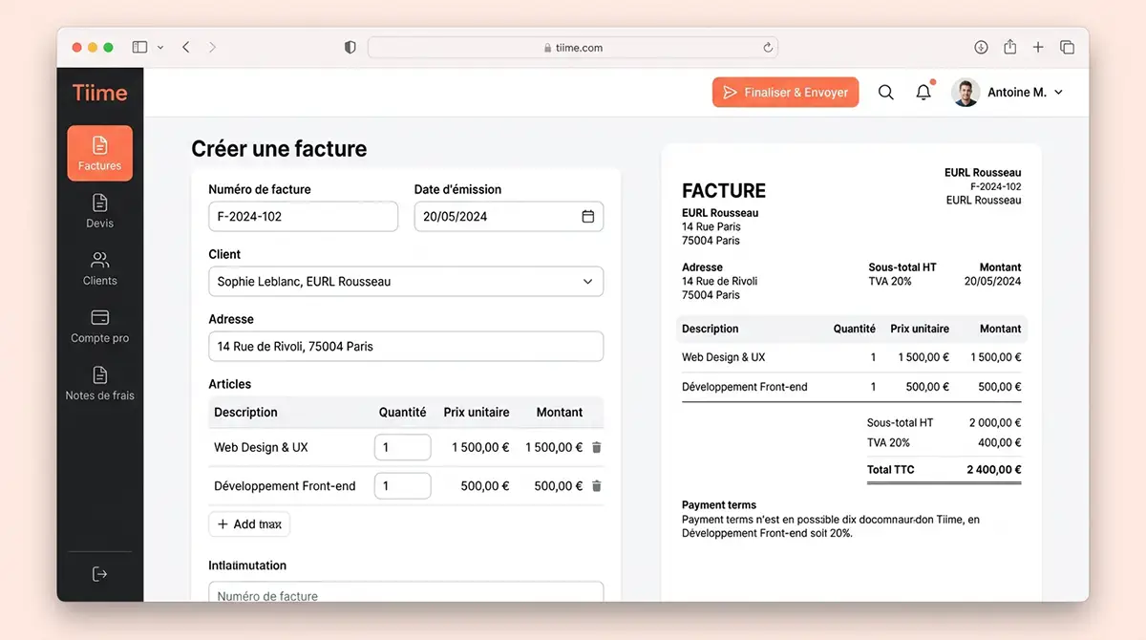Click the Adresse field 14 Rue de Rivoli
1146x640 pixels.
[406, 346]
